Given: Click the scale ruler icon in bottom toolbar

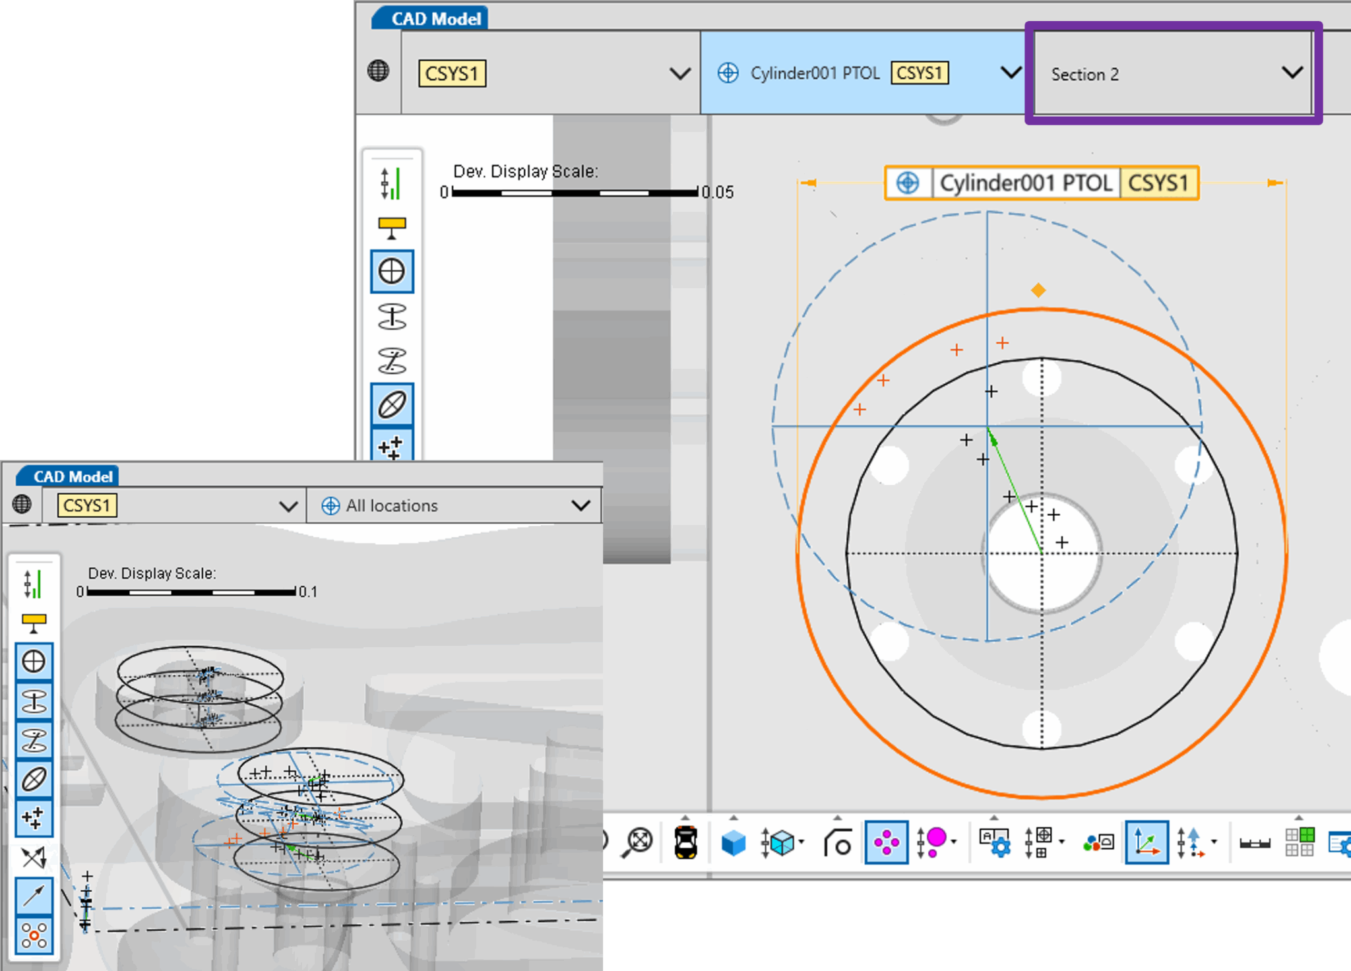Looking at the screenshot, I should point(1255,844).
